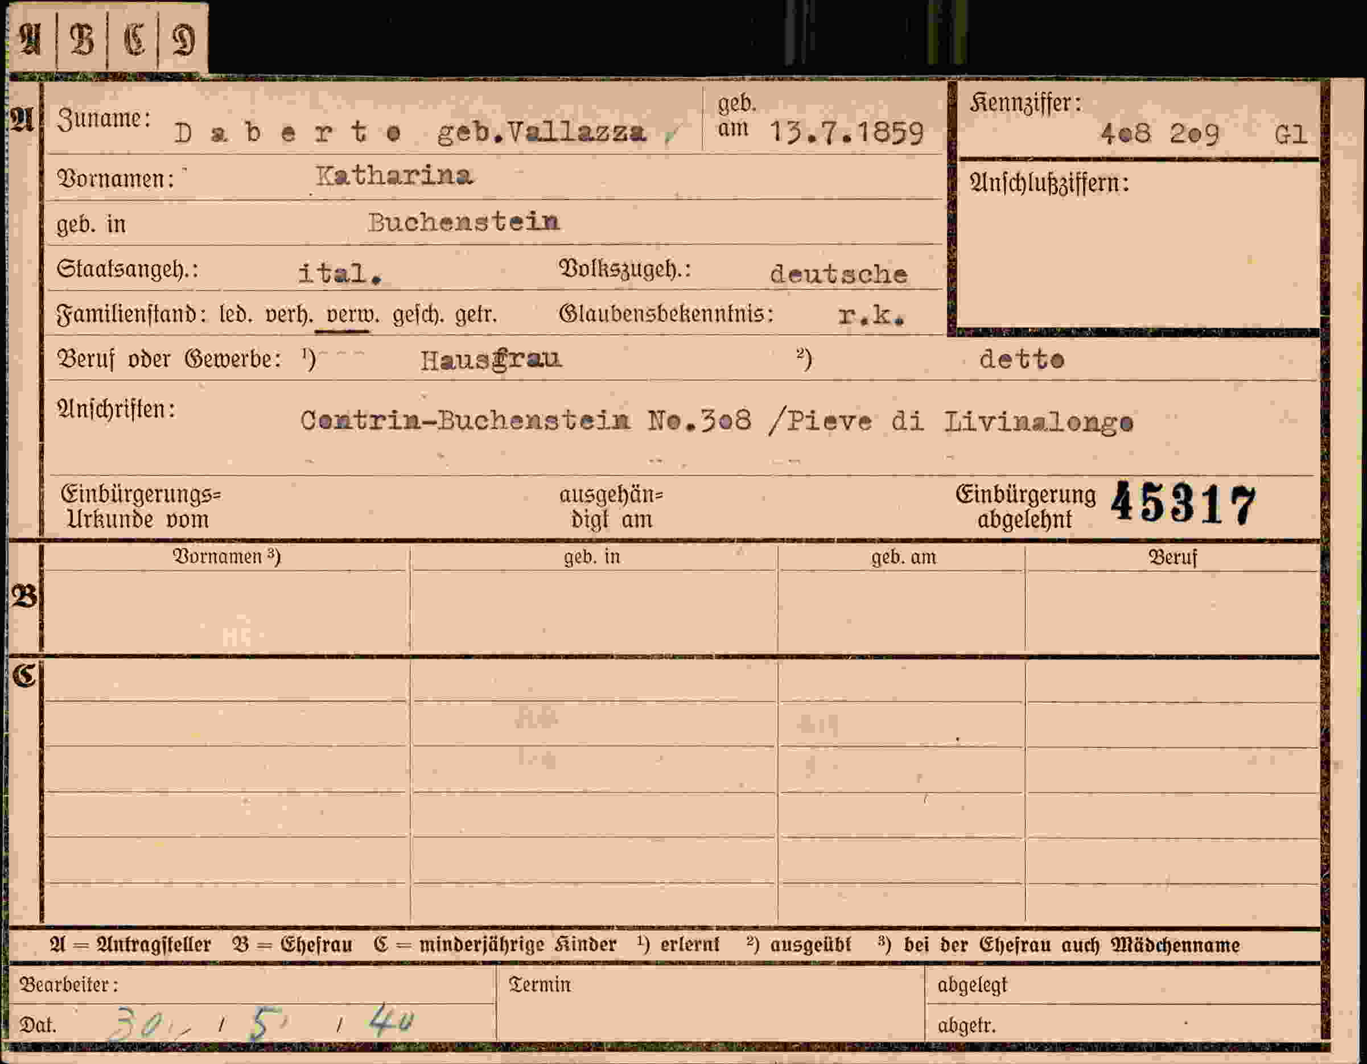The width and height of the screenshot is (1367, 1064).
Task: Click the section 'B' marker on left margin
Action: 24,596
